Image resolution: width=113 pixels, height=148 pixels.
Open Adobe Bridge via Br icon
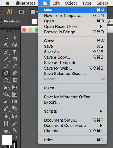[x=21, y=12]
